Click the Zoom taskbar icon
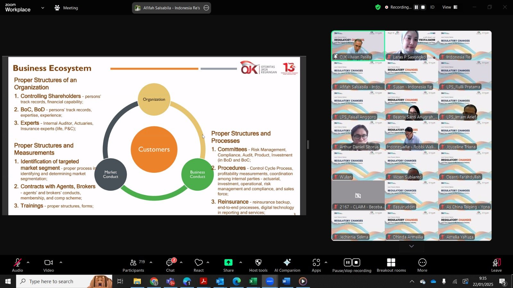 270,281
